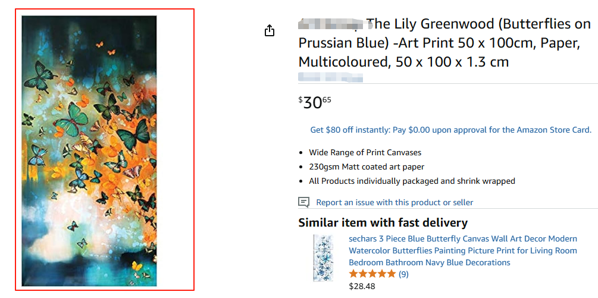The image size is (598, 298).
Task: Click the "Wide Range of Print Canvases" bullet
Action: click(x=365, y=153)
